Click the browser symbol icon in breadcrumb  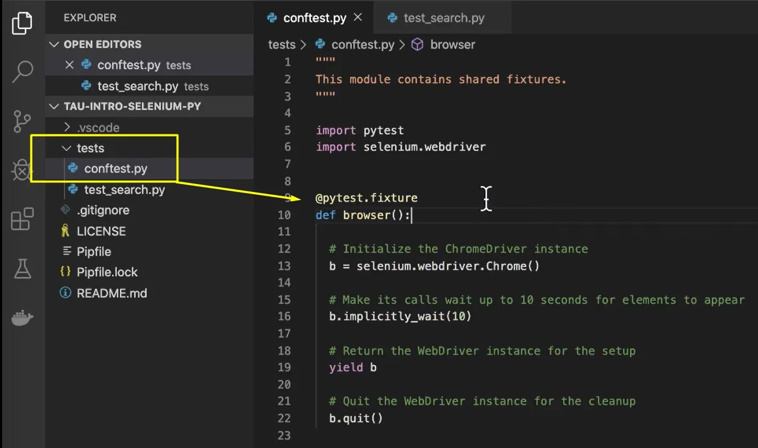tap(417, 45)
